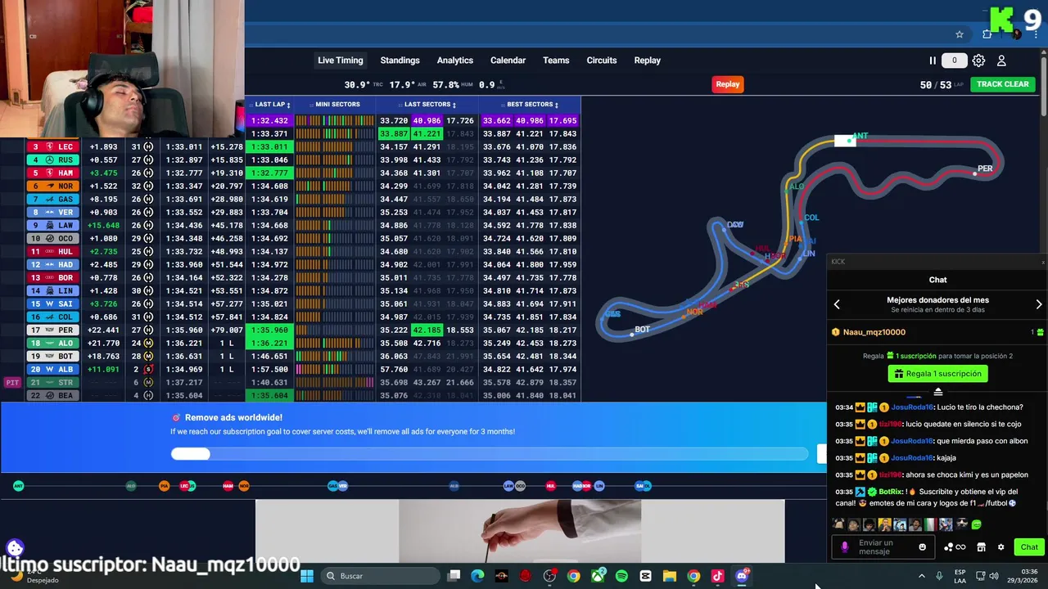Open the user account icon

(x=1001, y=61)
